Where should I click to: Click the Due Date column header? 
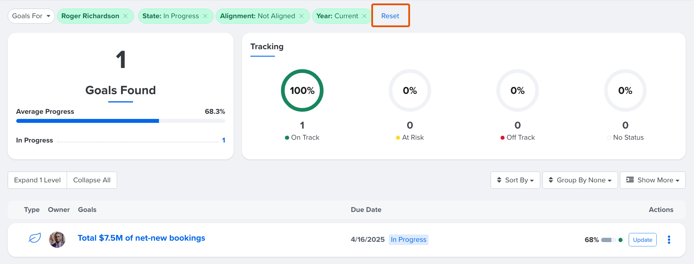pos(366,210)
